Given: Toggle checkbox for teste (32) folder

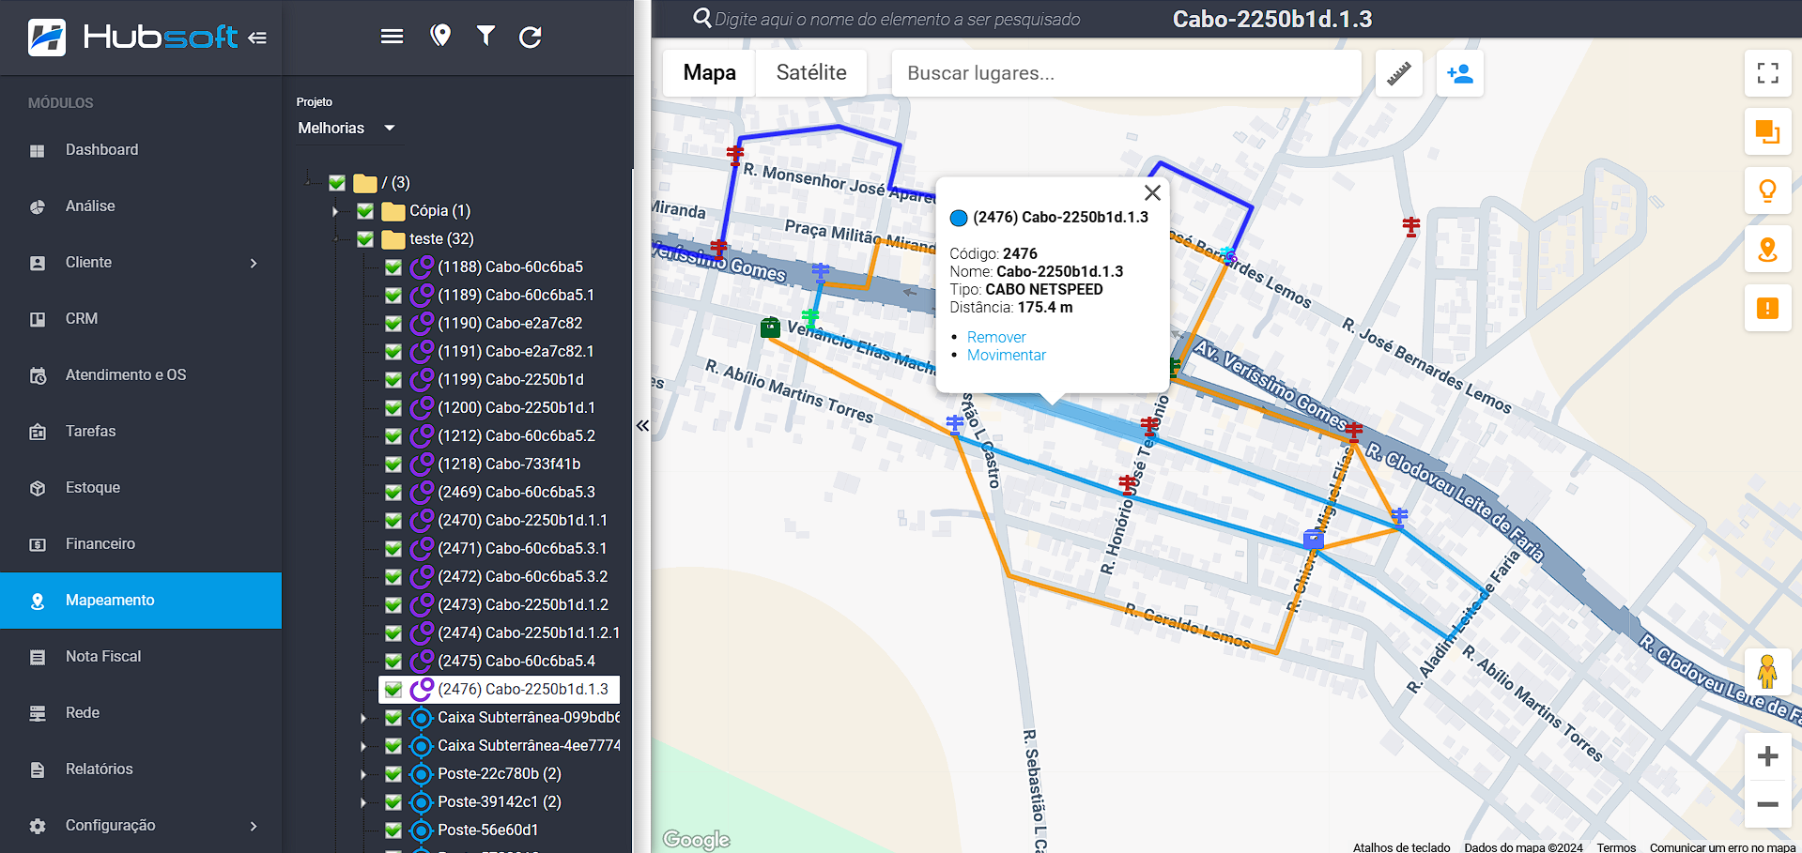Looking at the screenshot, I should (x=365, y=239).
